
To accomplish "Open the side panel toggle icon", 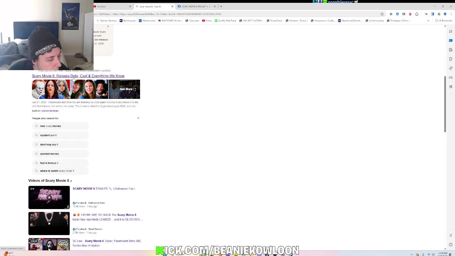I will coord(433,14).
